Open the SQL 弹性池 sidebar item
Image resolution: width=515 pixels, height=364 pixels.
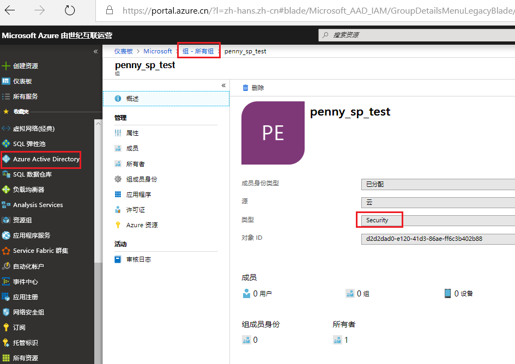[29, 144]
